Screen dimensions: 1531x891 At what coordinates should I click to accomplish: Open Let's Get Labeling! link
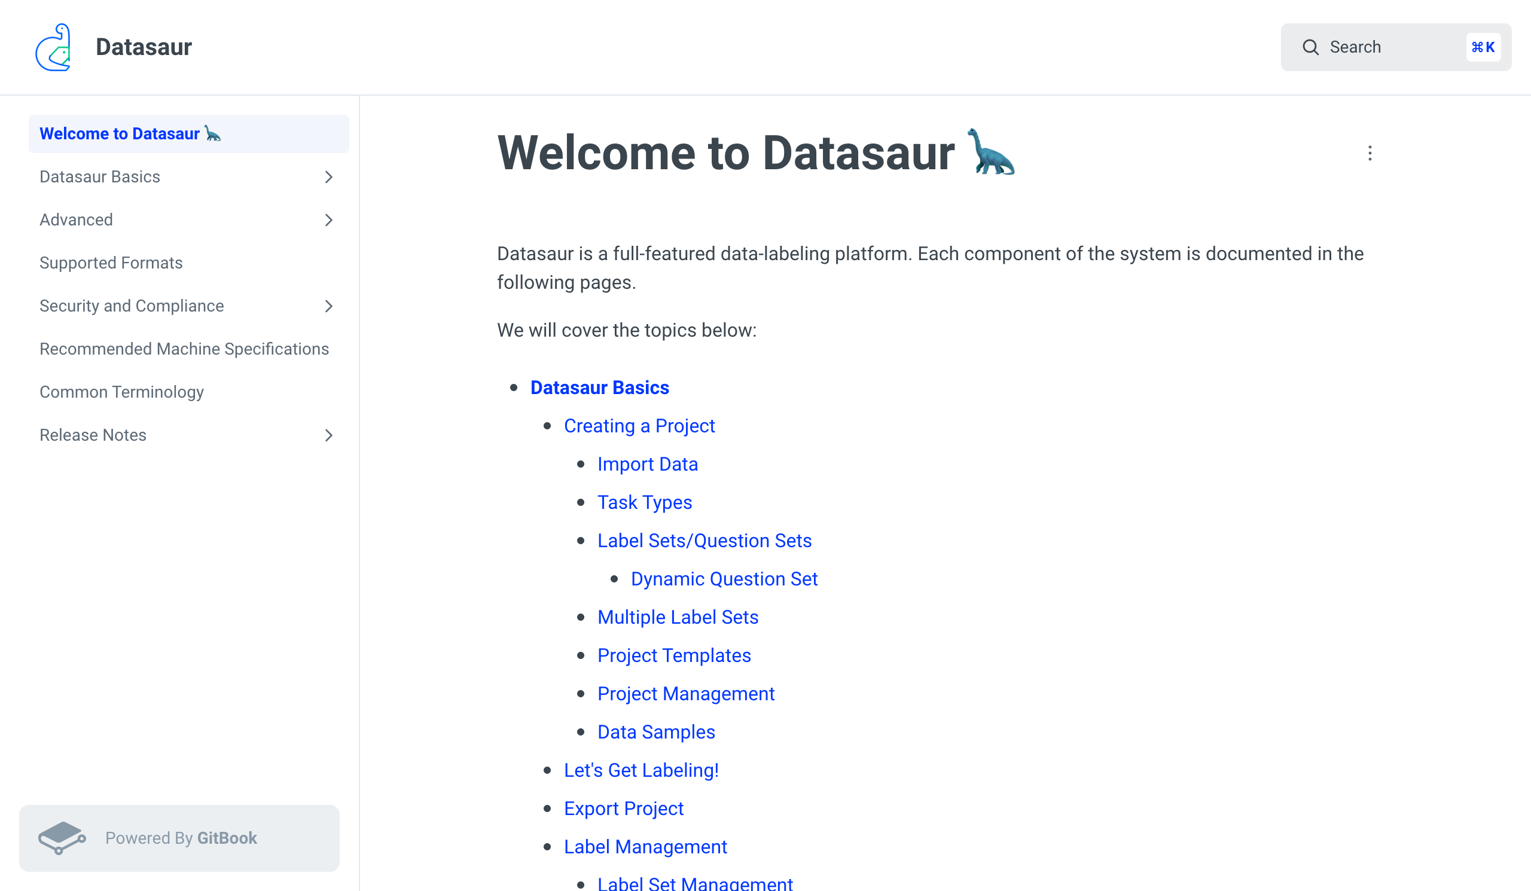(641, 770)
